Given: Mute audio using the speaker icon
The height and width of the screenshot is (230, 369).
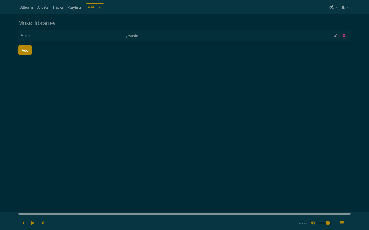Looking at the screenshot, I should tap(313, 223).
